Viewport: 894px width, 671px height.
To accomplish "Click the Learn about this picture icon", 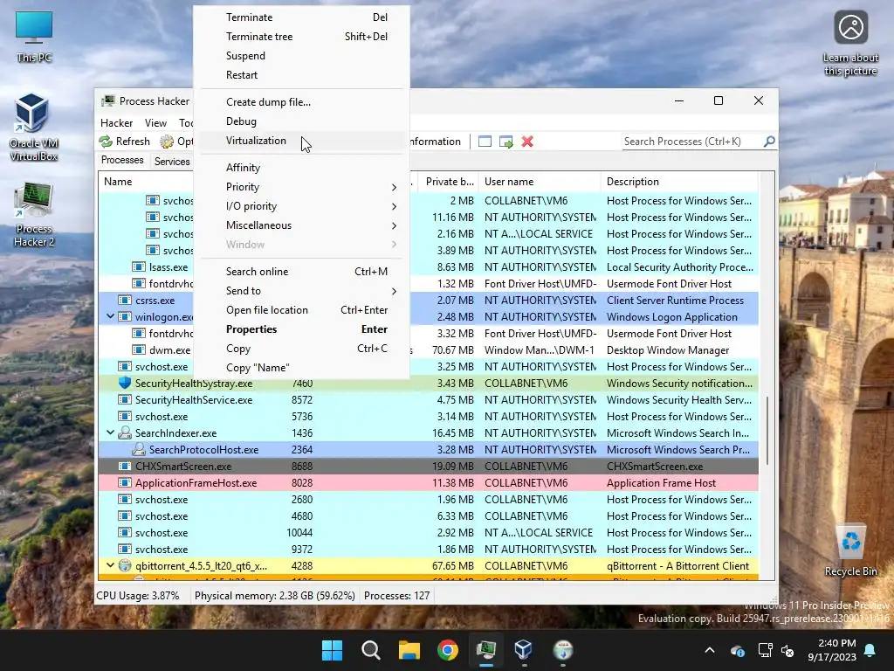I will click(850, 44).
